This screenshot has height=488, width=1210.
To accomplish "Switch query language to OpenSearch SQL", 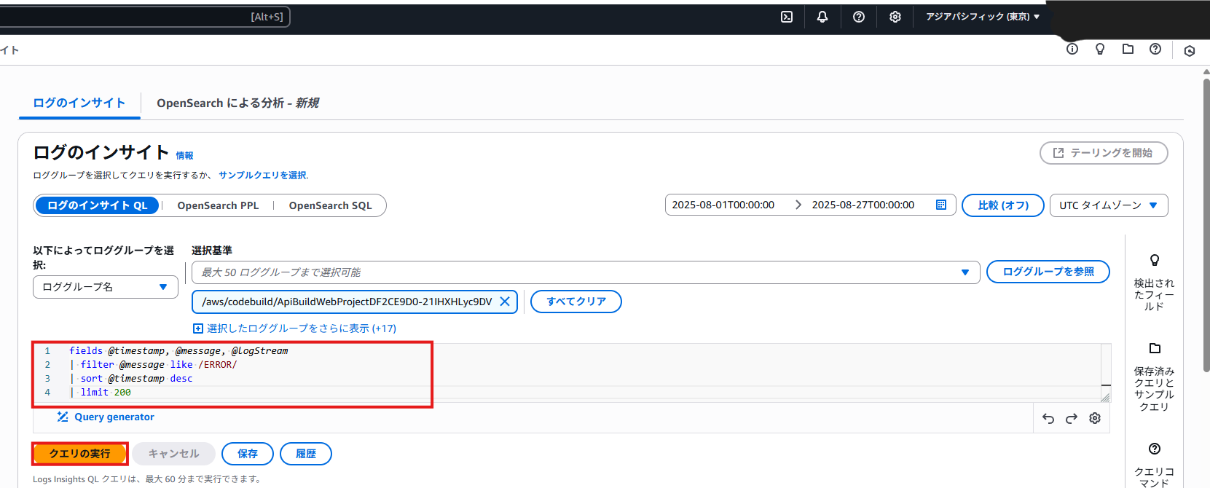I will (330, 205).
